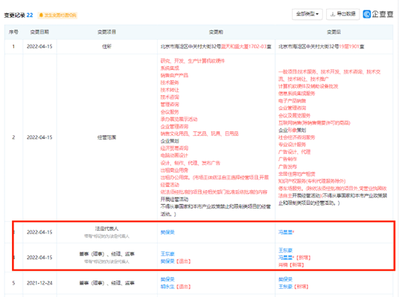Click the row number 2 cell
Screen dimensions: 399x297
[x=13, y=137]
